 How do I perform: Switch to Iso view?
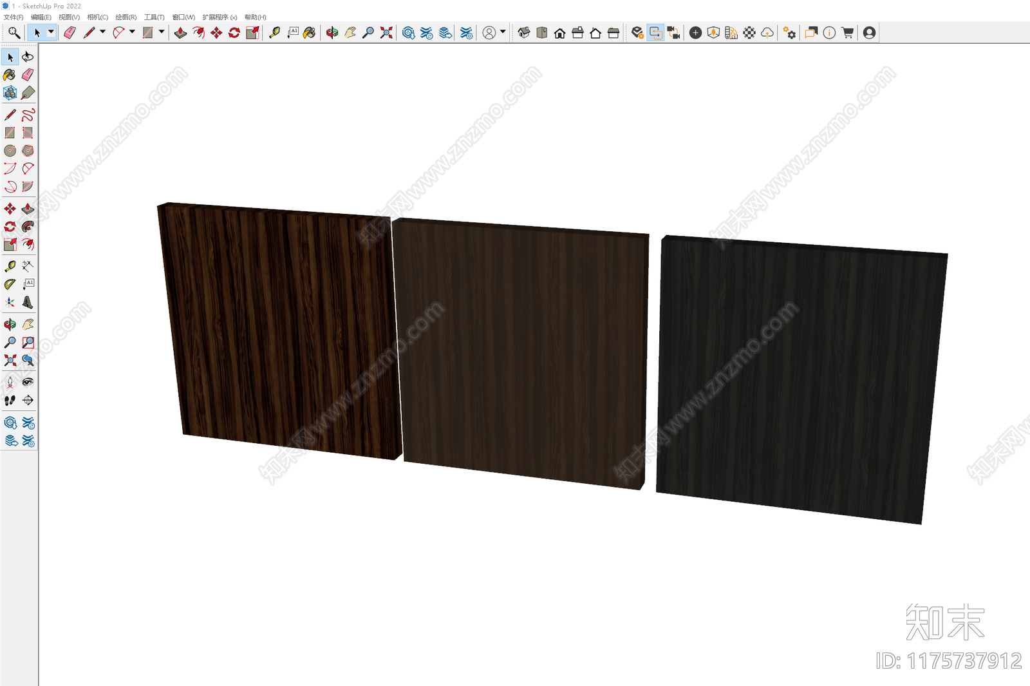pos(524,32)
